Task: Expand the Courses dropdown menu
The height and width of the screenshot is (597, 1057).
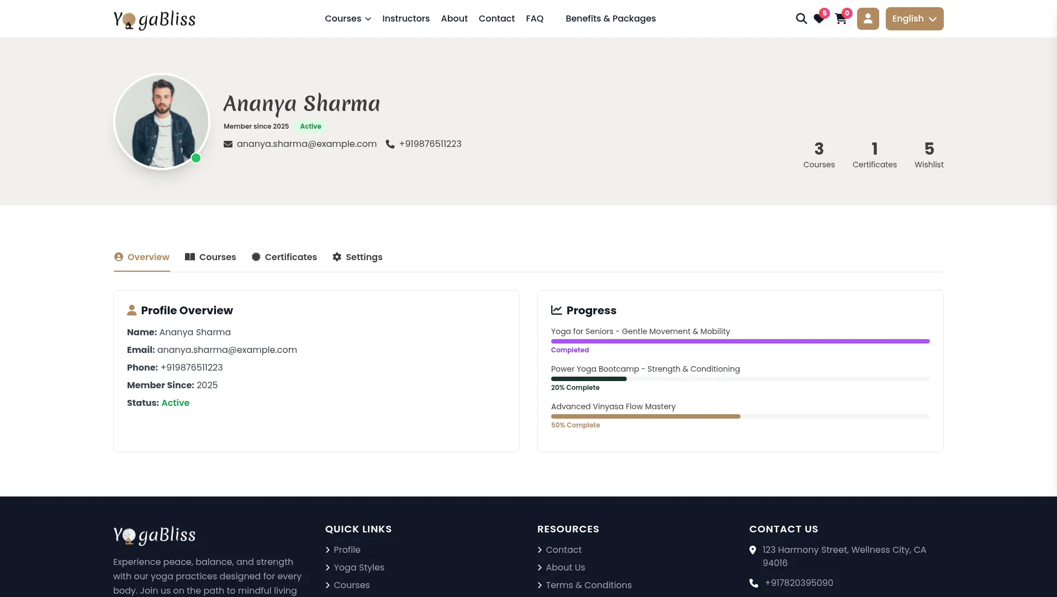Action: pos(347,19)
